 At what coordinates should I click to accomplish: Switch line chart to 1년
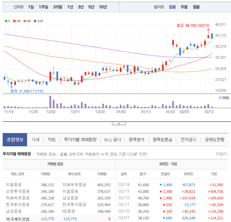tap(70, 7)
